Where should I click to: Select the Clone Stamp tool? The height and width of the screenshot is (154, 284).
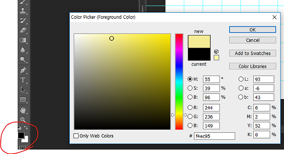coord(23,11)
